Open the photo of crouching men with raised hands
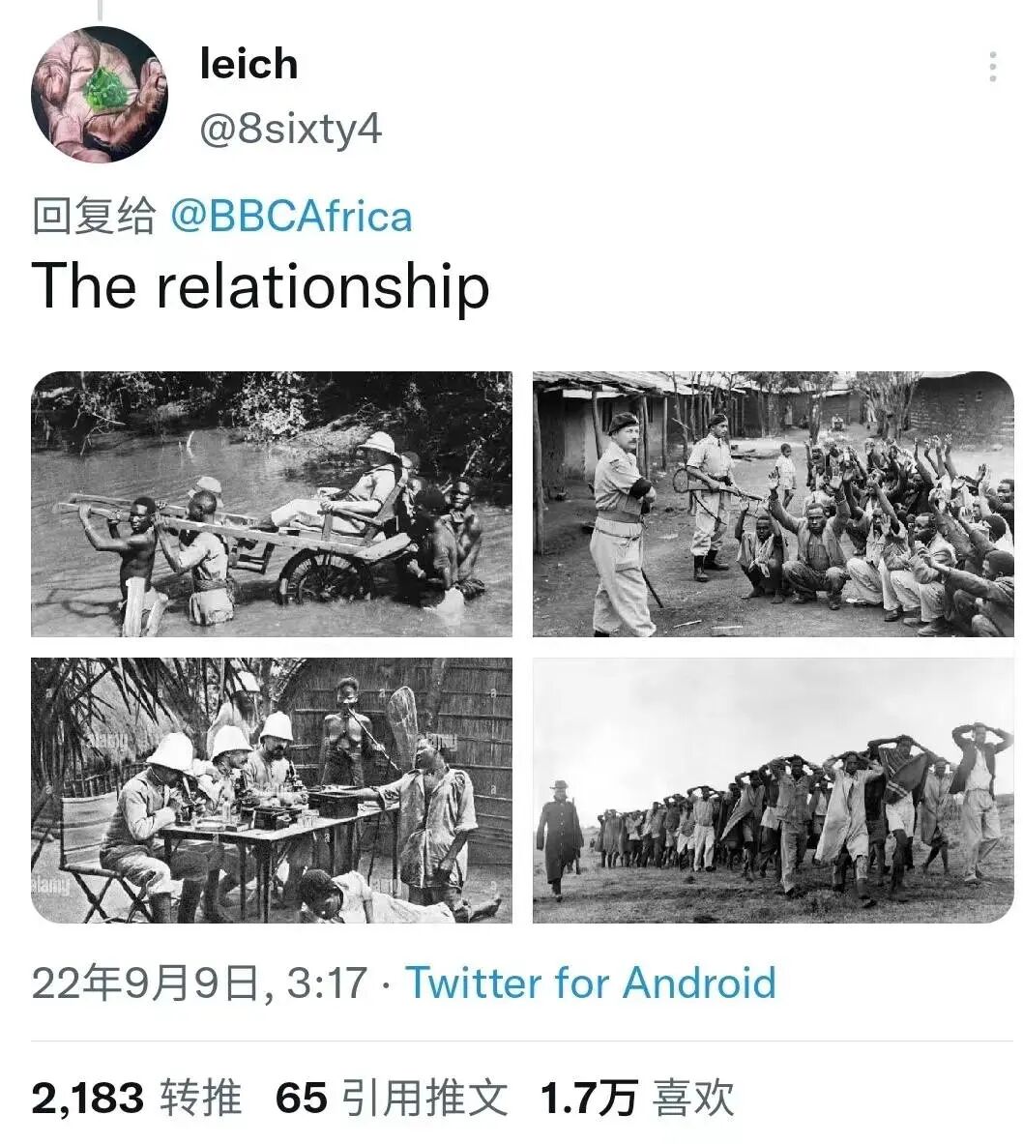Image resolution: width=1023 pixels, height=1144 pixels. (774, 504)
